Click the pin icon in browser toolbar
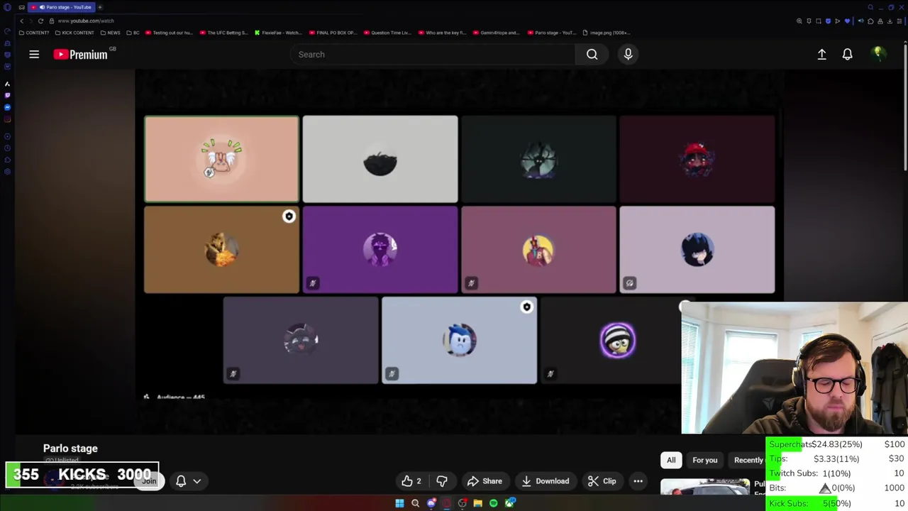 [x=809, y=21]
